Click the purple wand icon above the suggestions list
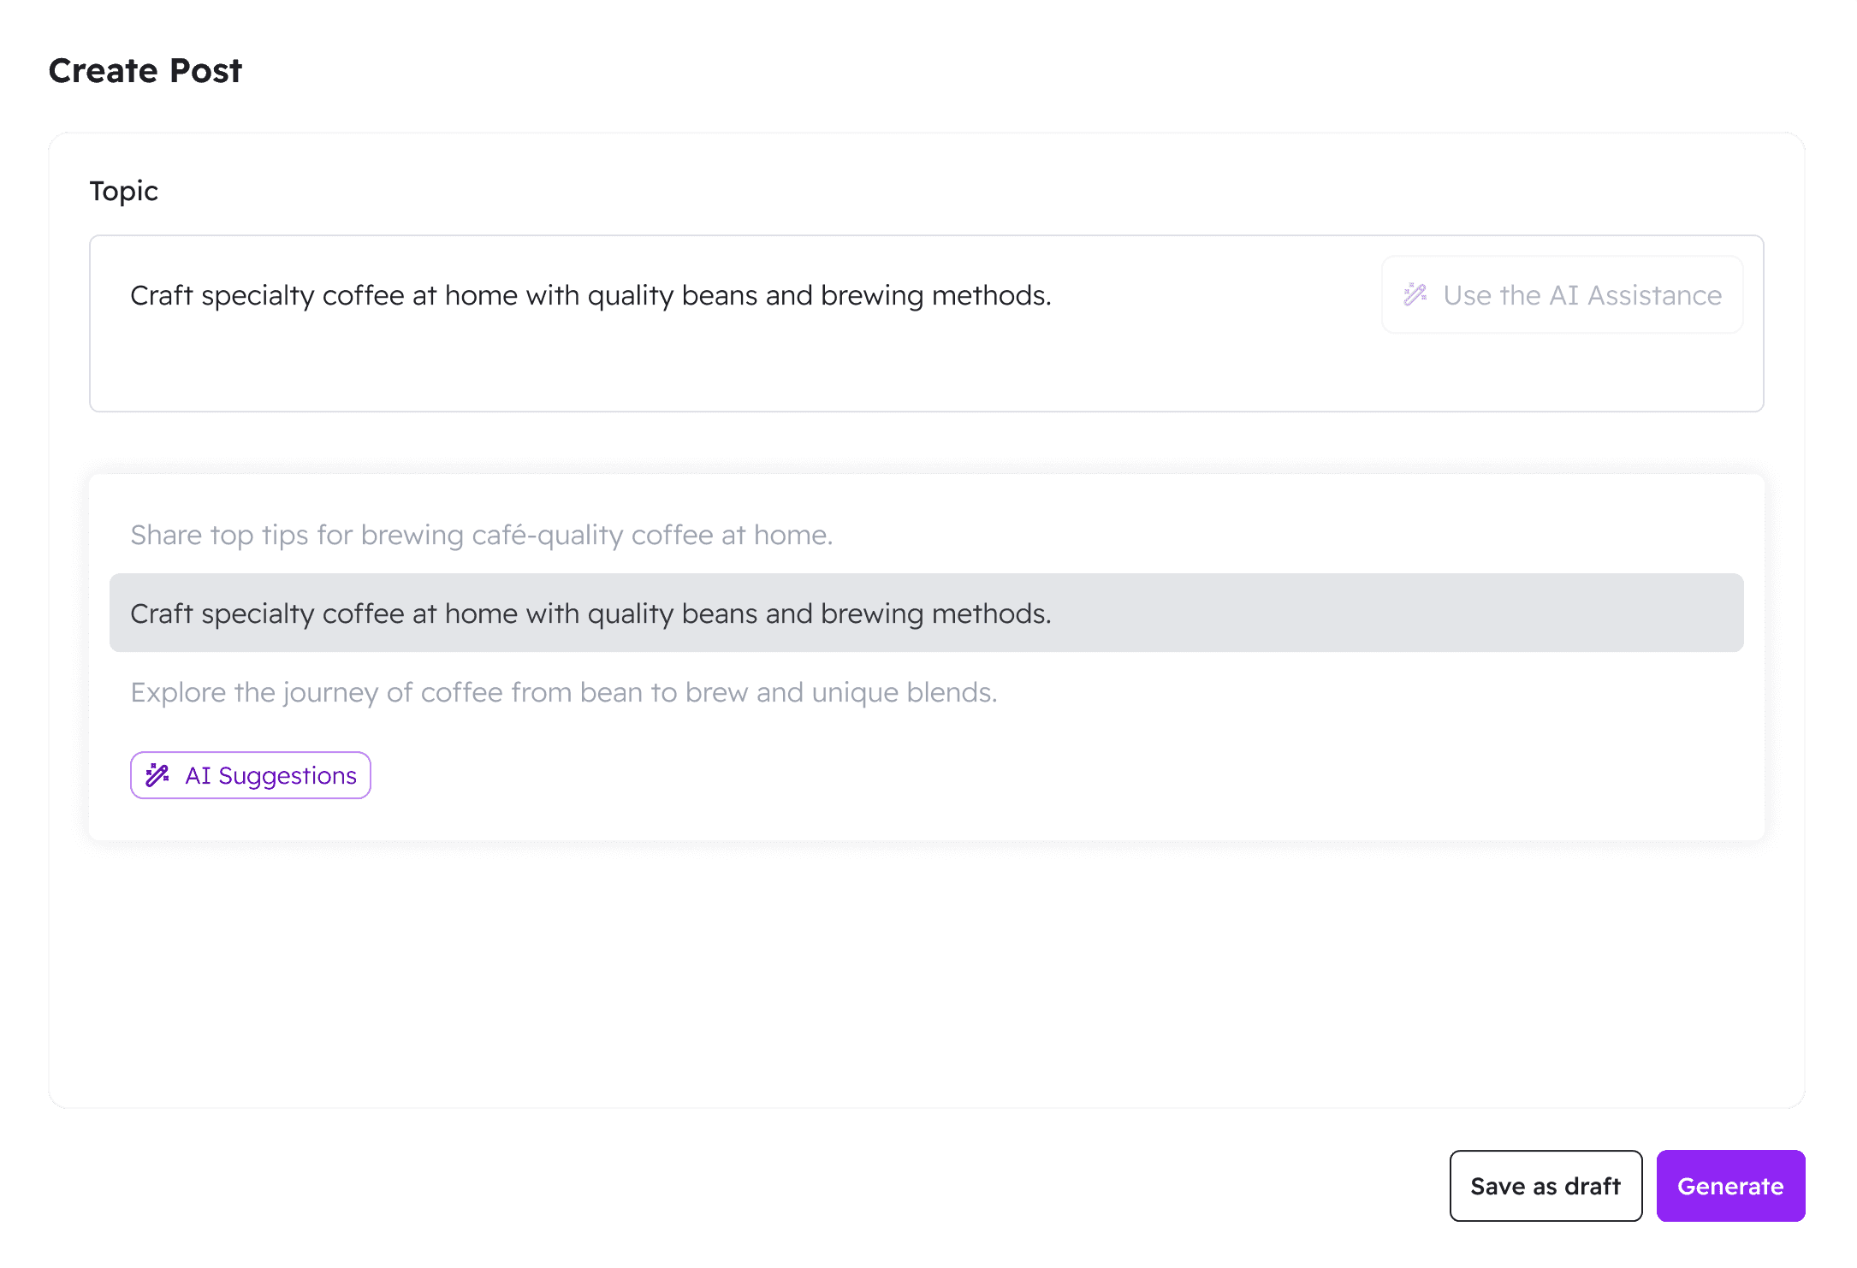This screenshot has height=1268, width=1857. 157,775
